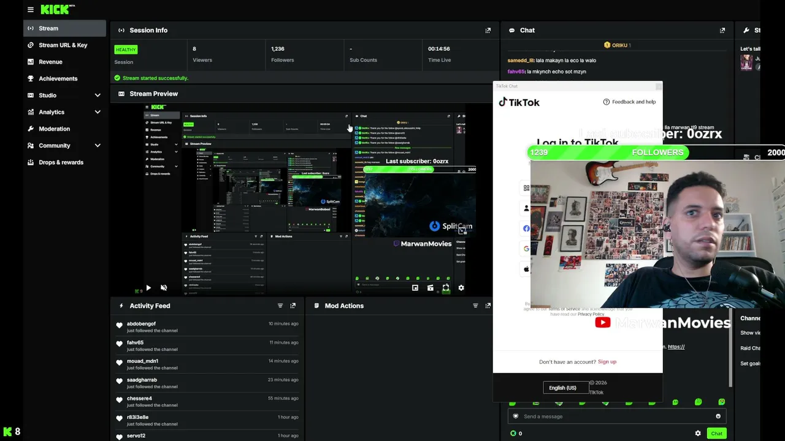
Task: Click Sign up in the TikTok window
Action: pos(607,362)
